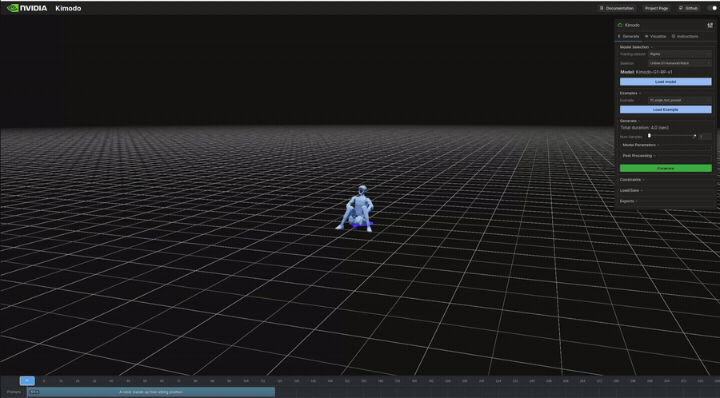Click the Kimodo title in the header

[x=68, y=8]
